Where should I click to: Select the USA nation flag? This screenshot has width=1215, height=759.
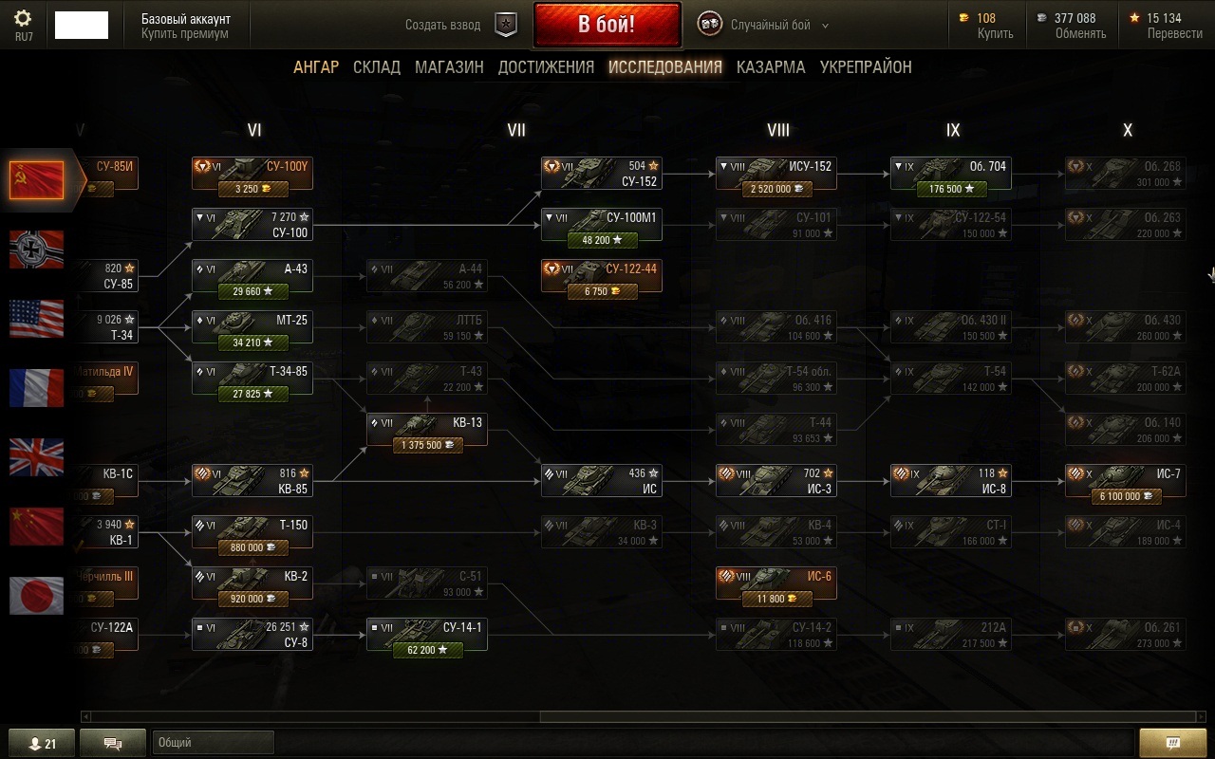[x=37, y=319]
